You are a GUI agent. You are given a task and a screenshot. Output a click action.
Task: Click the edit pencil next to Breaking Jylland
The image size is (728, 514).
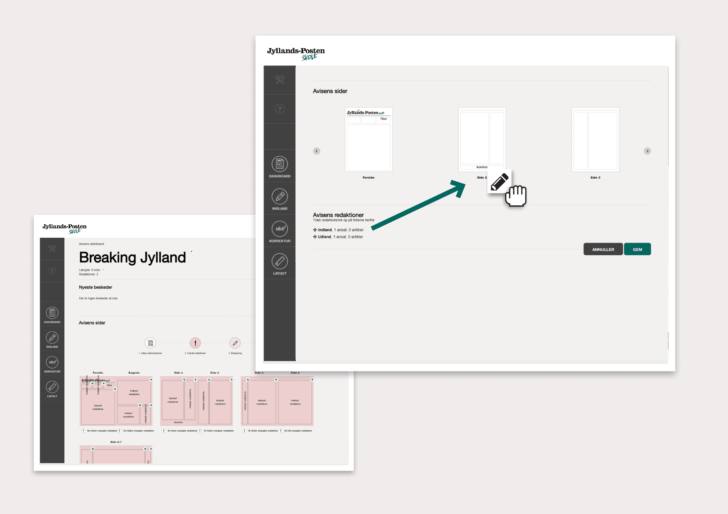192,251
